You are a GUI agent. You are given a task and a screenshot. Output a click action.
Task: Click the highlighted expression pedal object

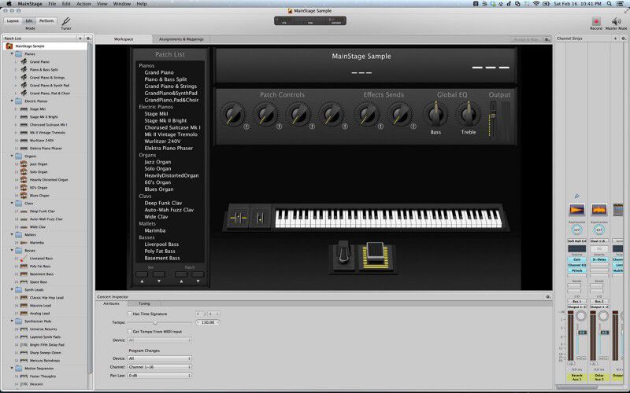tap(375, 255)
